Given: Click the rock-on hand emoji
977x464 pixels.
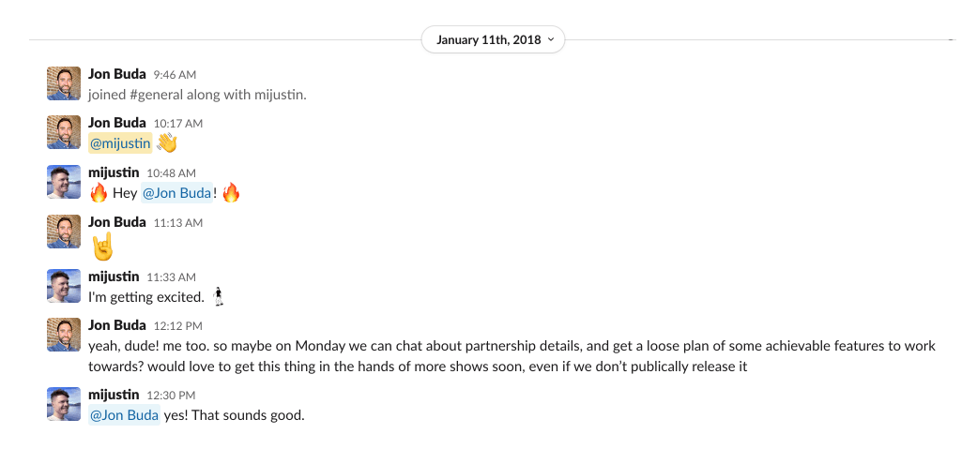Looking at the screenshot, I should tap(101, 247).
